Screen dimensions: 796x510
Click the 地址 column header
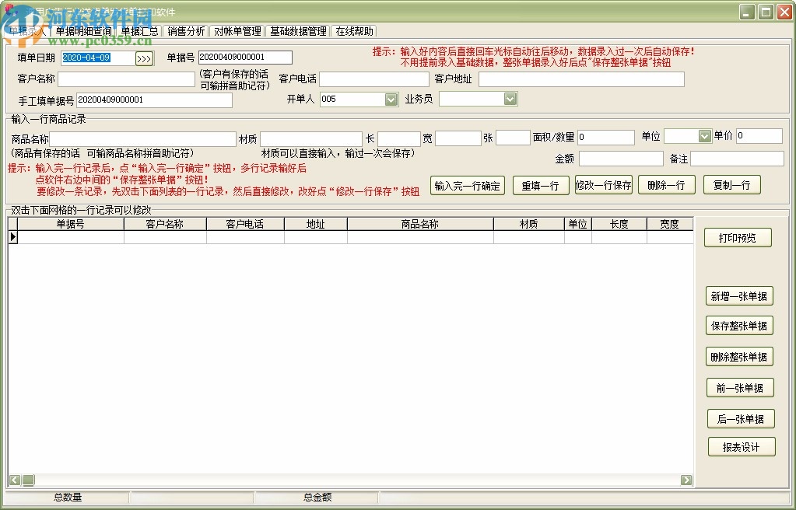click(316, 224)
